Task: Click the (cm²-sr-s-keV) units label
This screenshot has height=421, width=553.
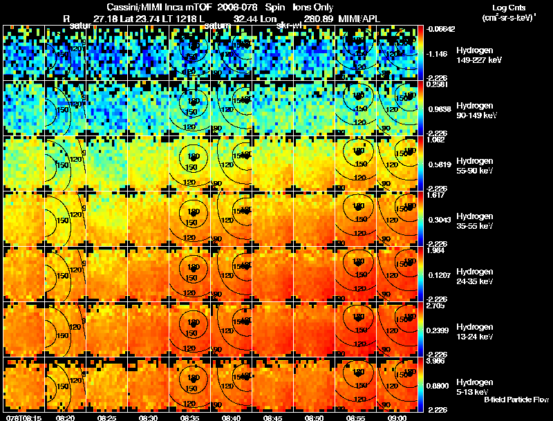Action: 509,18
